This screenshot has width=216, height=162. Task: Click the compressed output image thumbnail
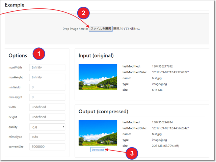[x=98, y=132]
